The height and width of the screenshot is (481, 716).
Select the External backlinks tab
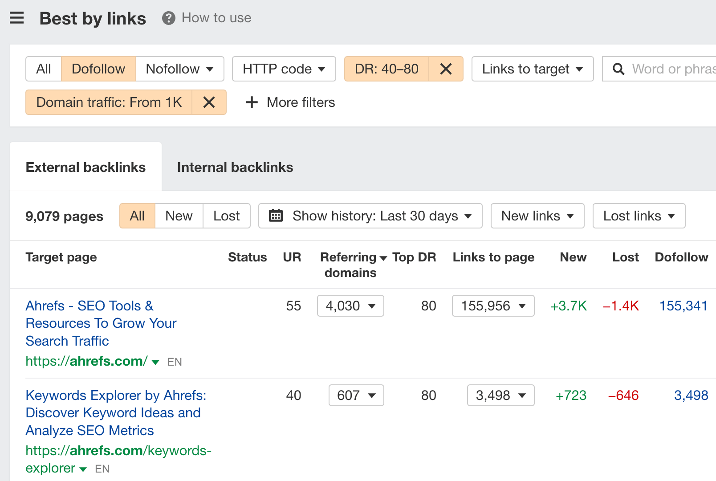point(85,167)
